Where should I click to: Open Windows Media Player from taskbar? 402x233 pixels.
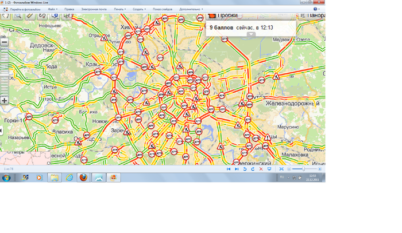click(39, 177)
